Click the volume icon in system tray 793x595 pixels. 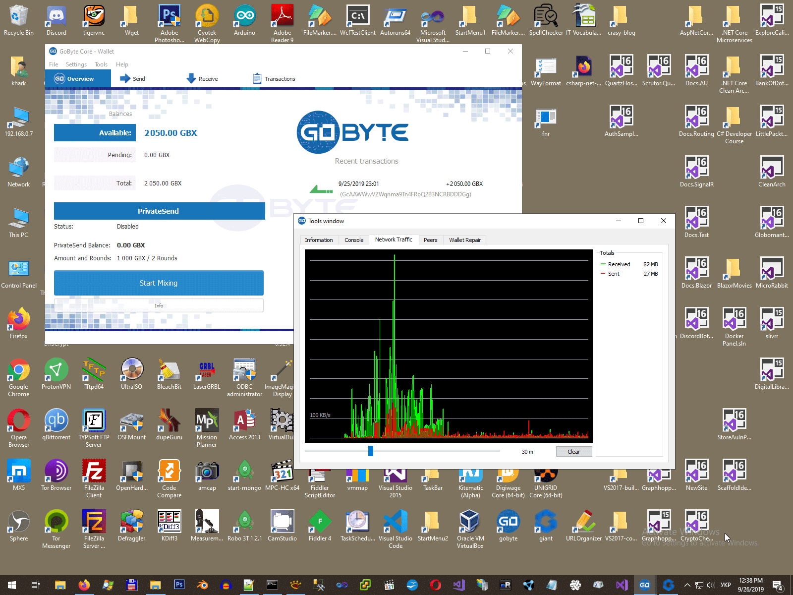(711, 585)
